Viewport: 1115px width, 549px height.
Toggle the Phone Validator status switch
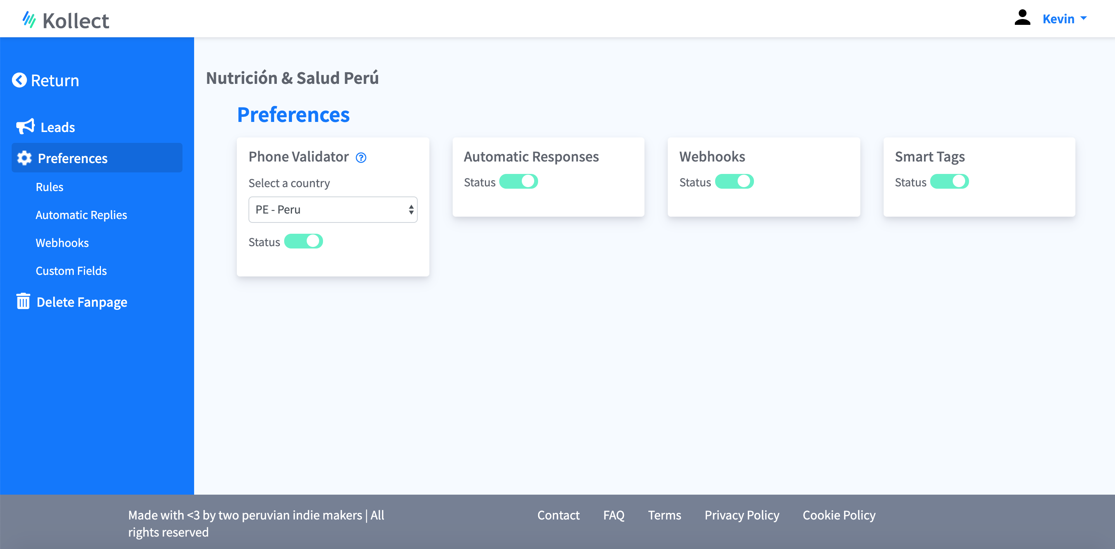(304, 241)
